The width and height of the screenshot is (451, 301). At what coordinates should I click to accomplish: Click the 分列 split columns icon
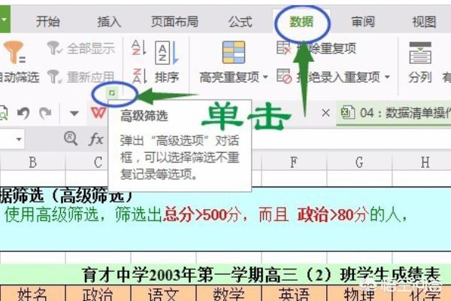[420, 53]
